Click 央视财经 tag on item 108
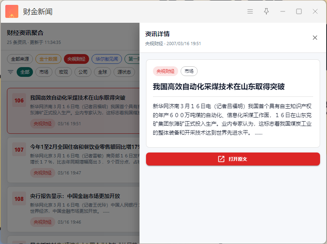The image size is (327, 244). pyautogui.click(x=43, y=222)
